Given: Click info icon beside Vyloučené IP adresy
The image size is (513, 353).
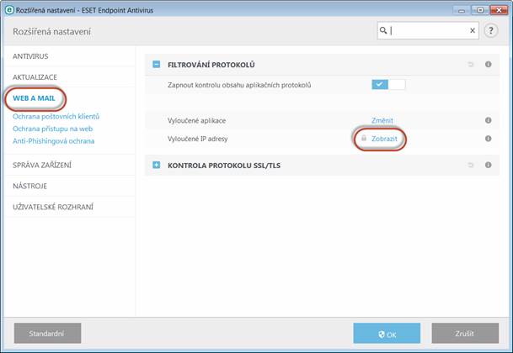Looking at the screenshot, I should click(488, 139).
